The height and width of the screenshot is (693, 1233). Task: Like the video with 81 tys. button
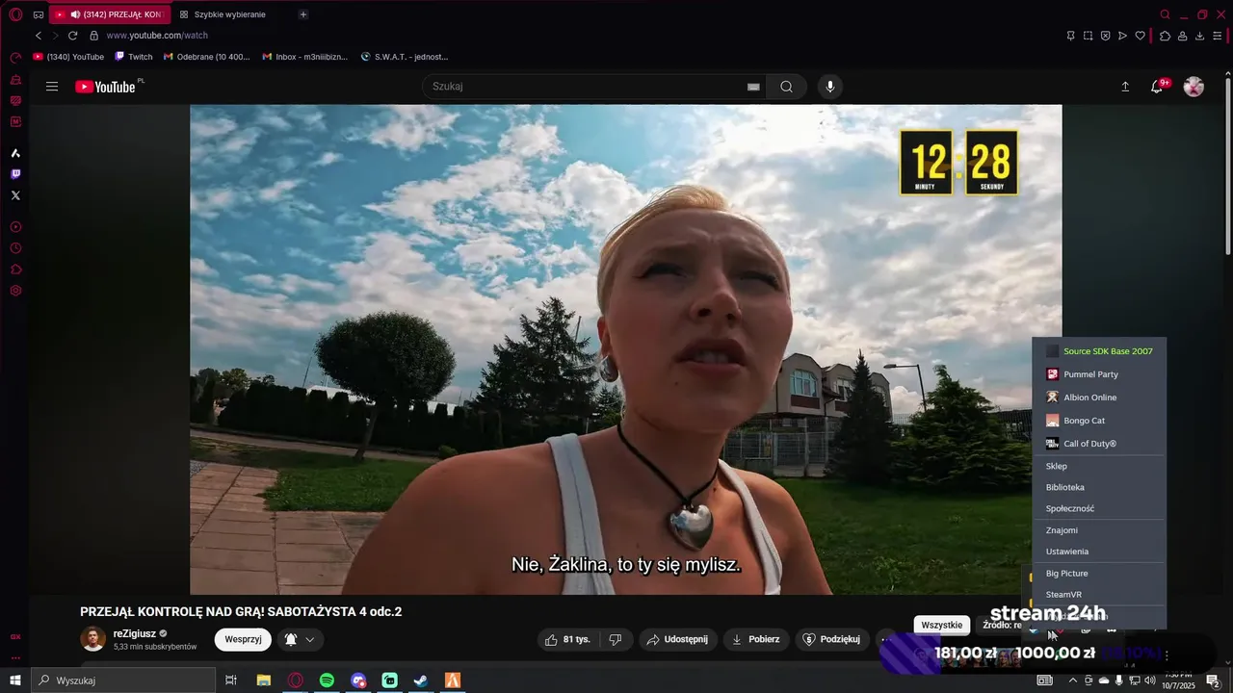(567, 639)
